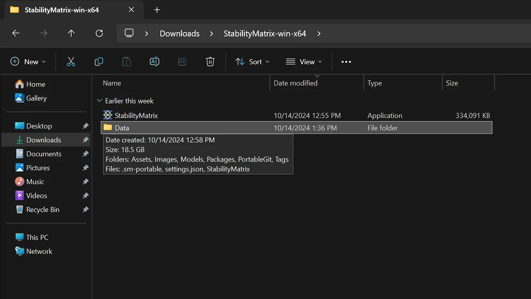531x299 pixels.
Task: Unpin Desktop using its pin icon
Action: click(85, 126)
